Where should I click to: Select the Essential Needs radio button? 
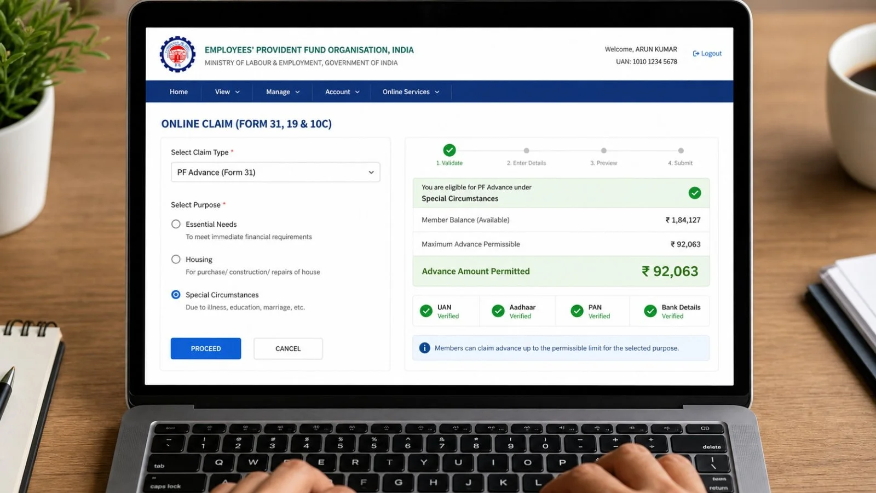176,224
